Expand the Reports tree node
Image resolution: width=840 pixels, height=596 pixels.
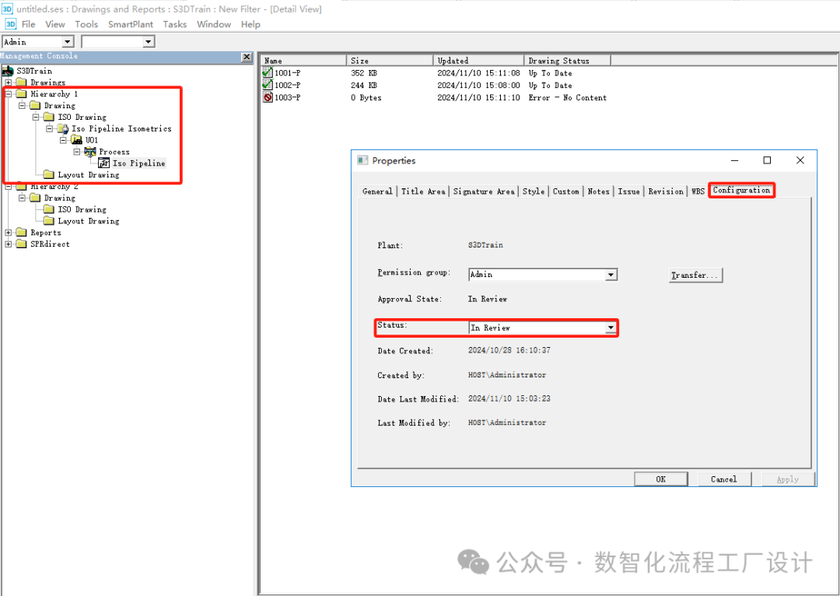pyautogui.click(x=8, y=233)
